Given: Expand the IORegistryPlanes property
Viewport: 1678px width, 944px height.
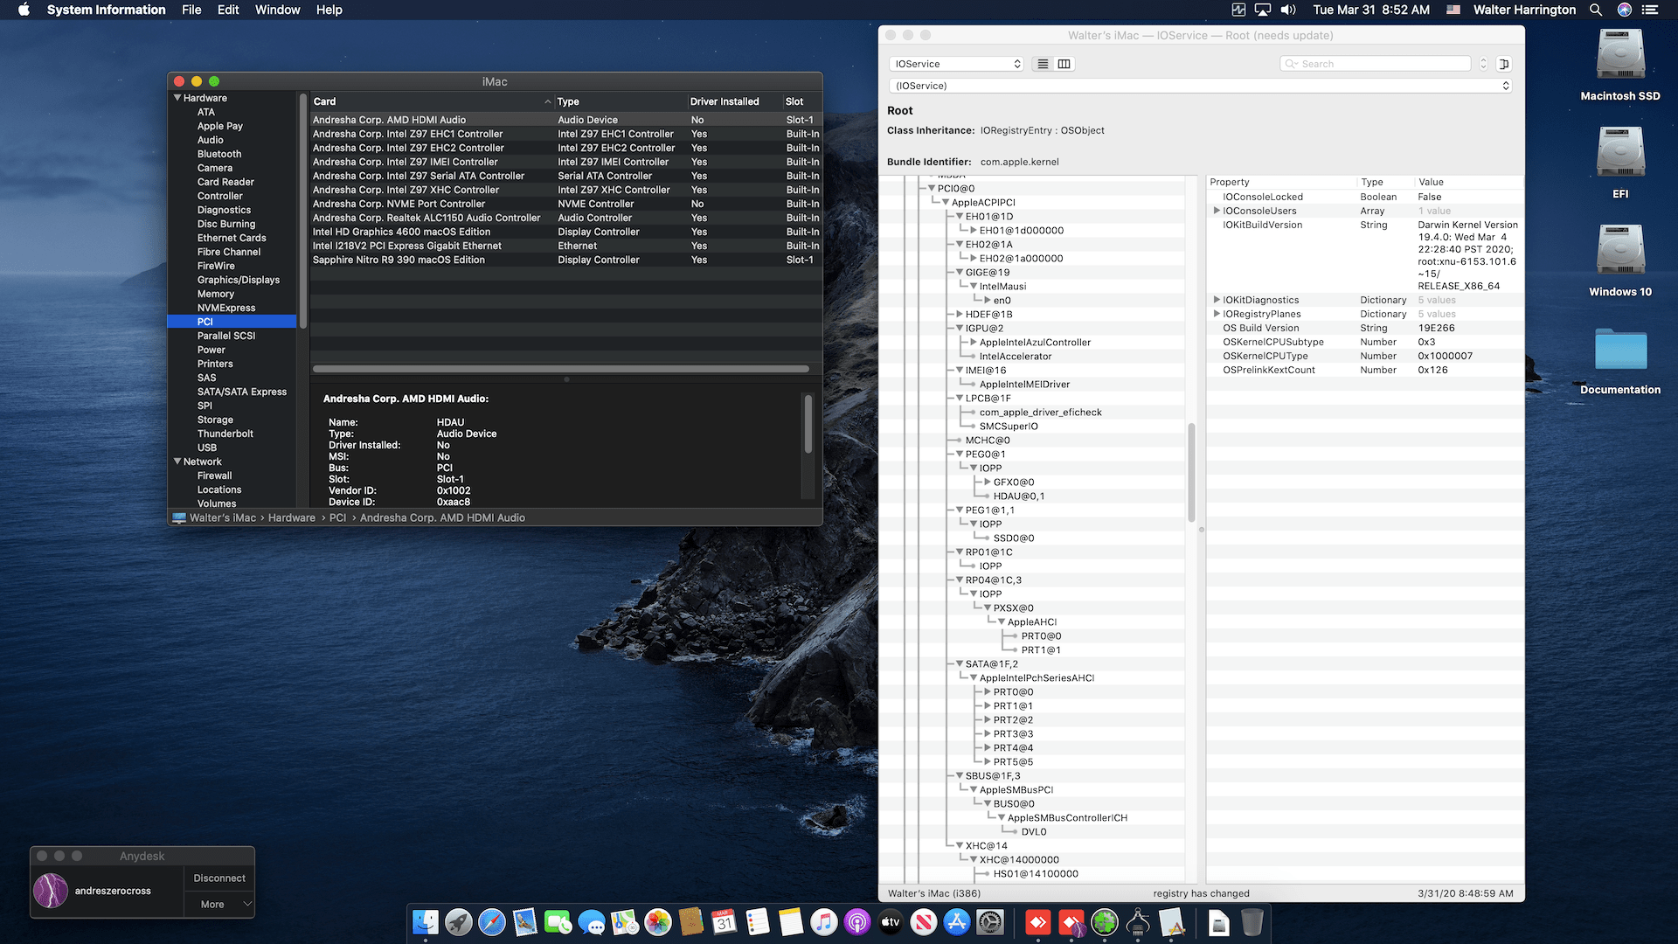Looking at the screenshot, I should click(1217, 314).
